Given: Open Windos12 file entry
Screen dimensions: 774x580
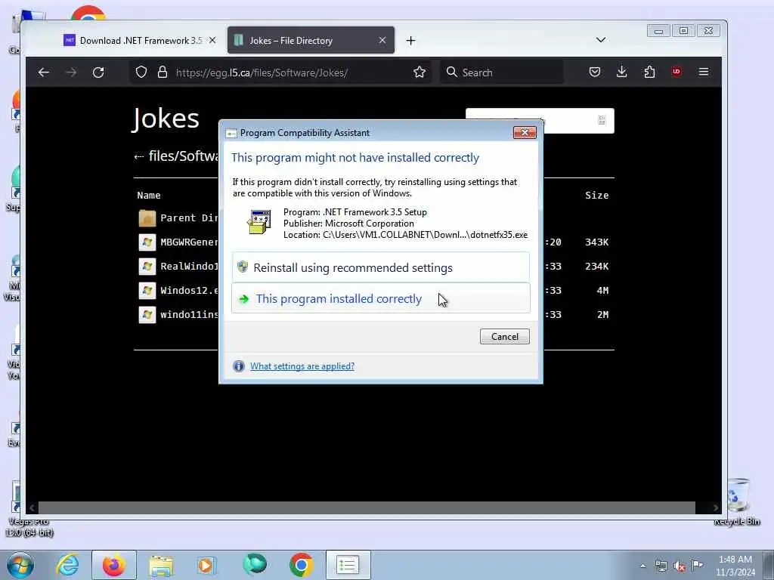Looking at the screenshot, I should pyautogui.click(x=188, y=291).
